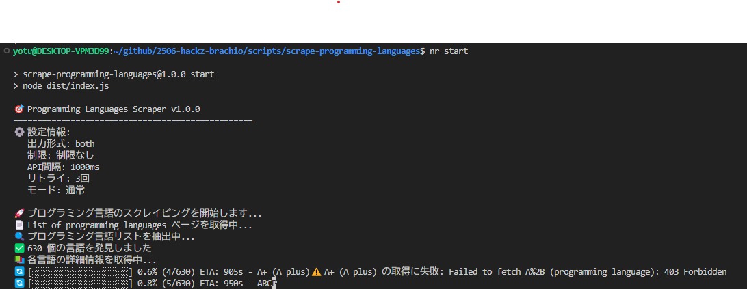The width and height of the screenshot is (747, 289).
Task: Click the green checkmark emoji before 630 個の言語
Action: point(20,248)
